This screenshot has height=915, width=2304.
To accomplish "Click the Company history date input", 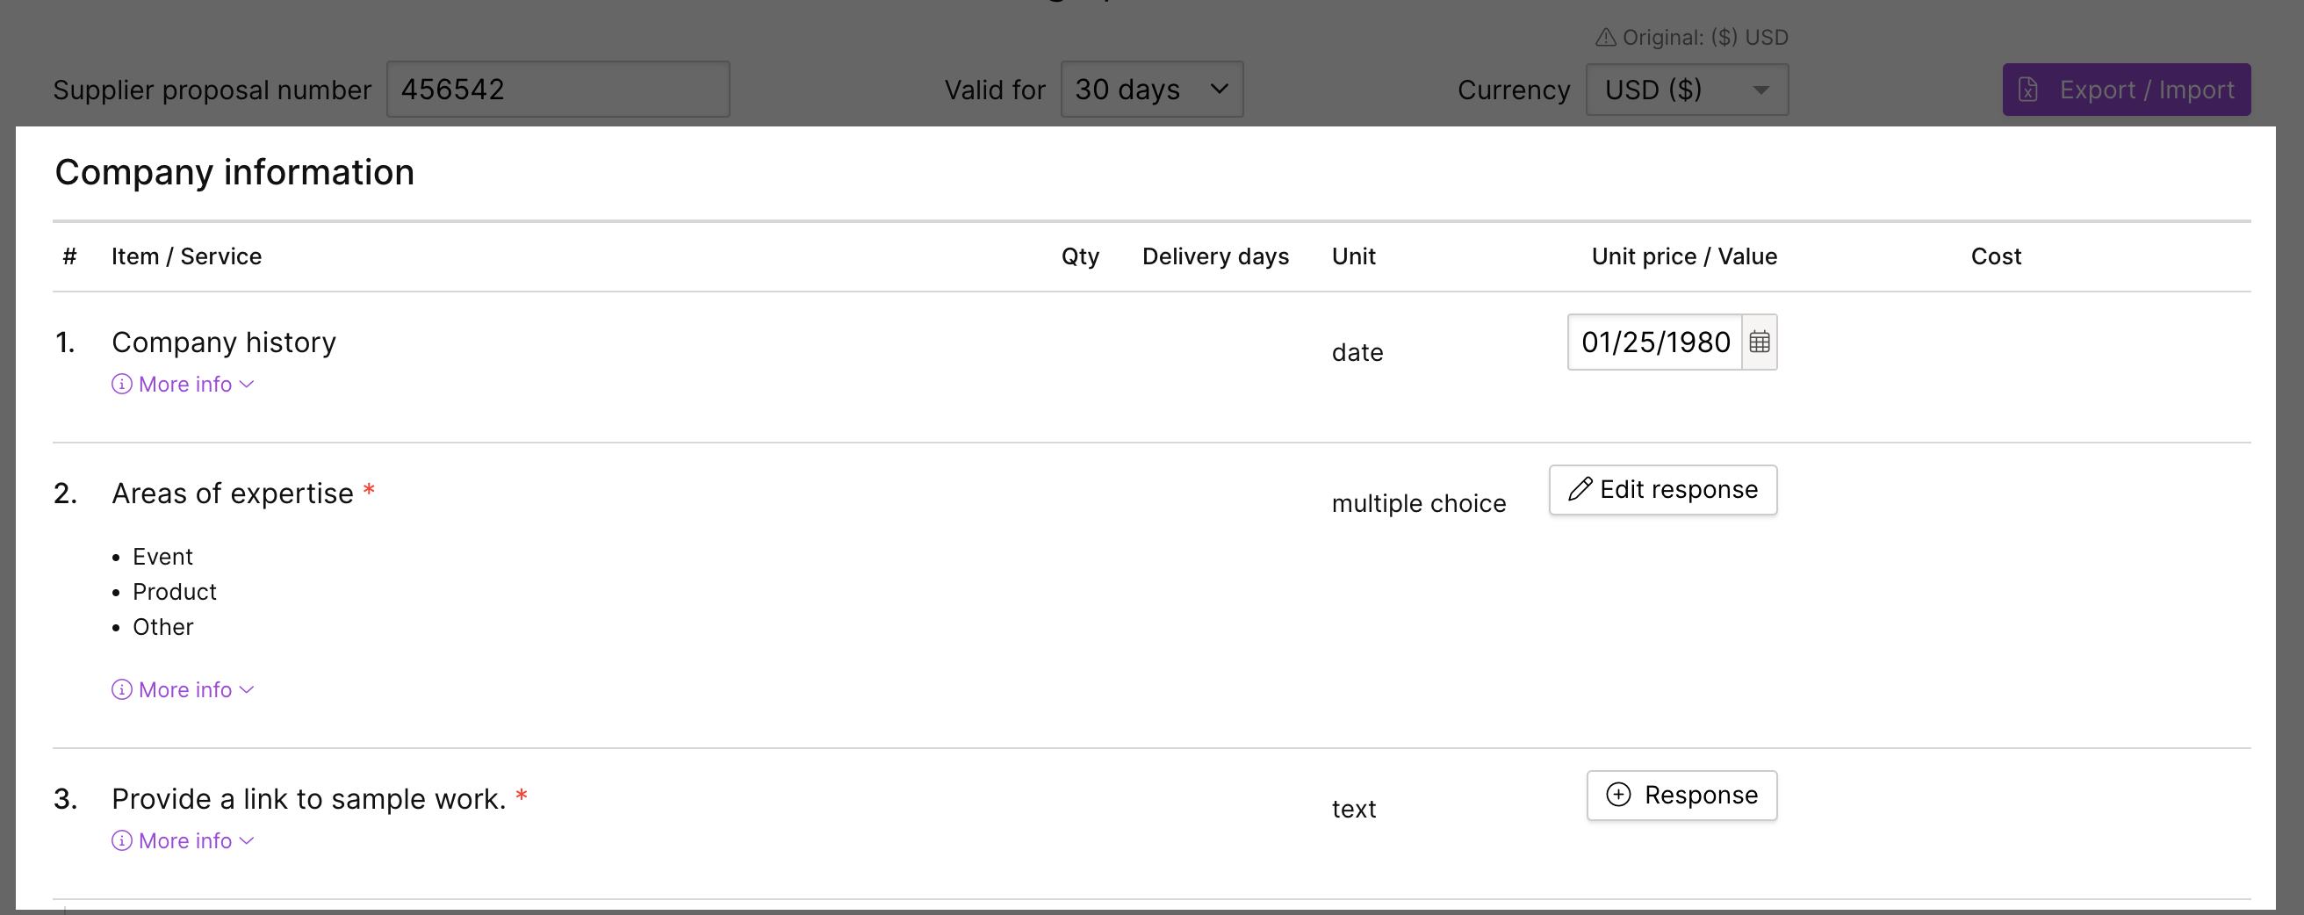I will click(x=1653, y=342).
